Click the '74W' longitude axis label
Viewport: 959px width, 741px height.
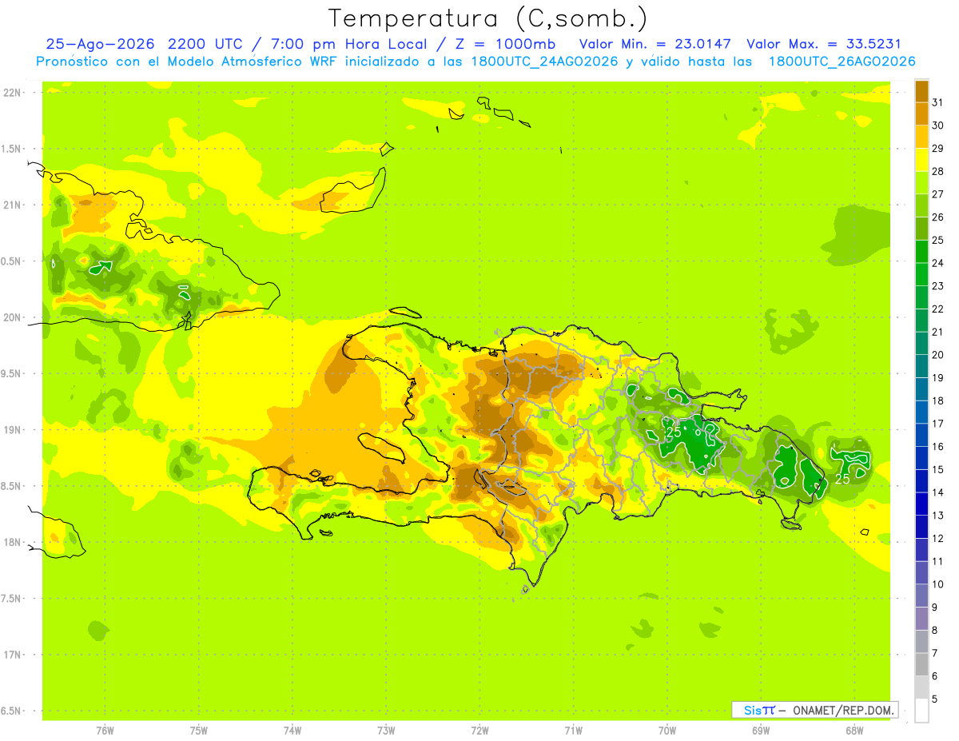coord(292,731)
